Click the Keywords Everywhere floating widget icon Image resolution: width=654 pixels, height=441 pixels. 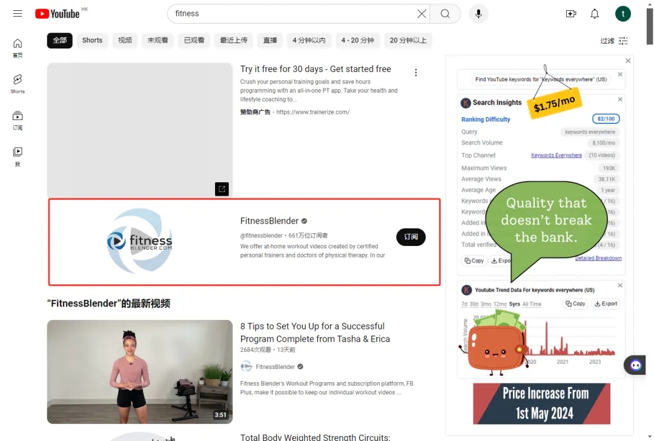click(x=635, y=365)
